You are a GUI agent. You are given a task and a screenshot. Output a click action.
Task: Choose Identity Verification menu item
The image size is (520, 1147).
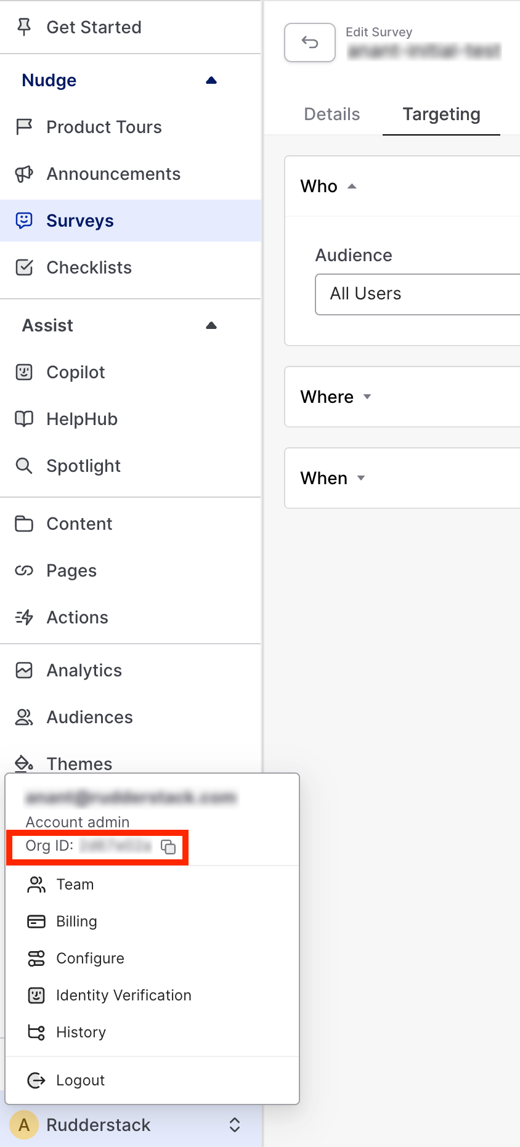(x=123, y=995)
